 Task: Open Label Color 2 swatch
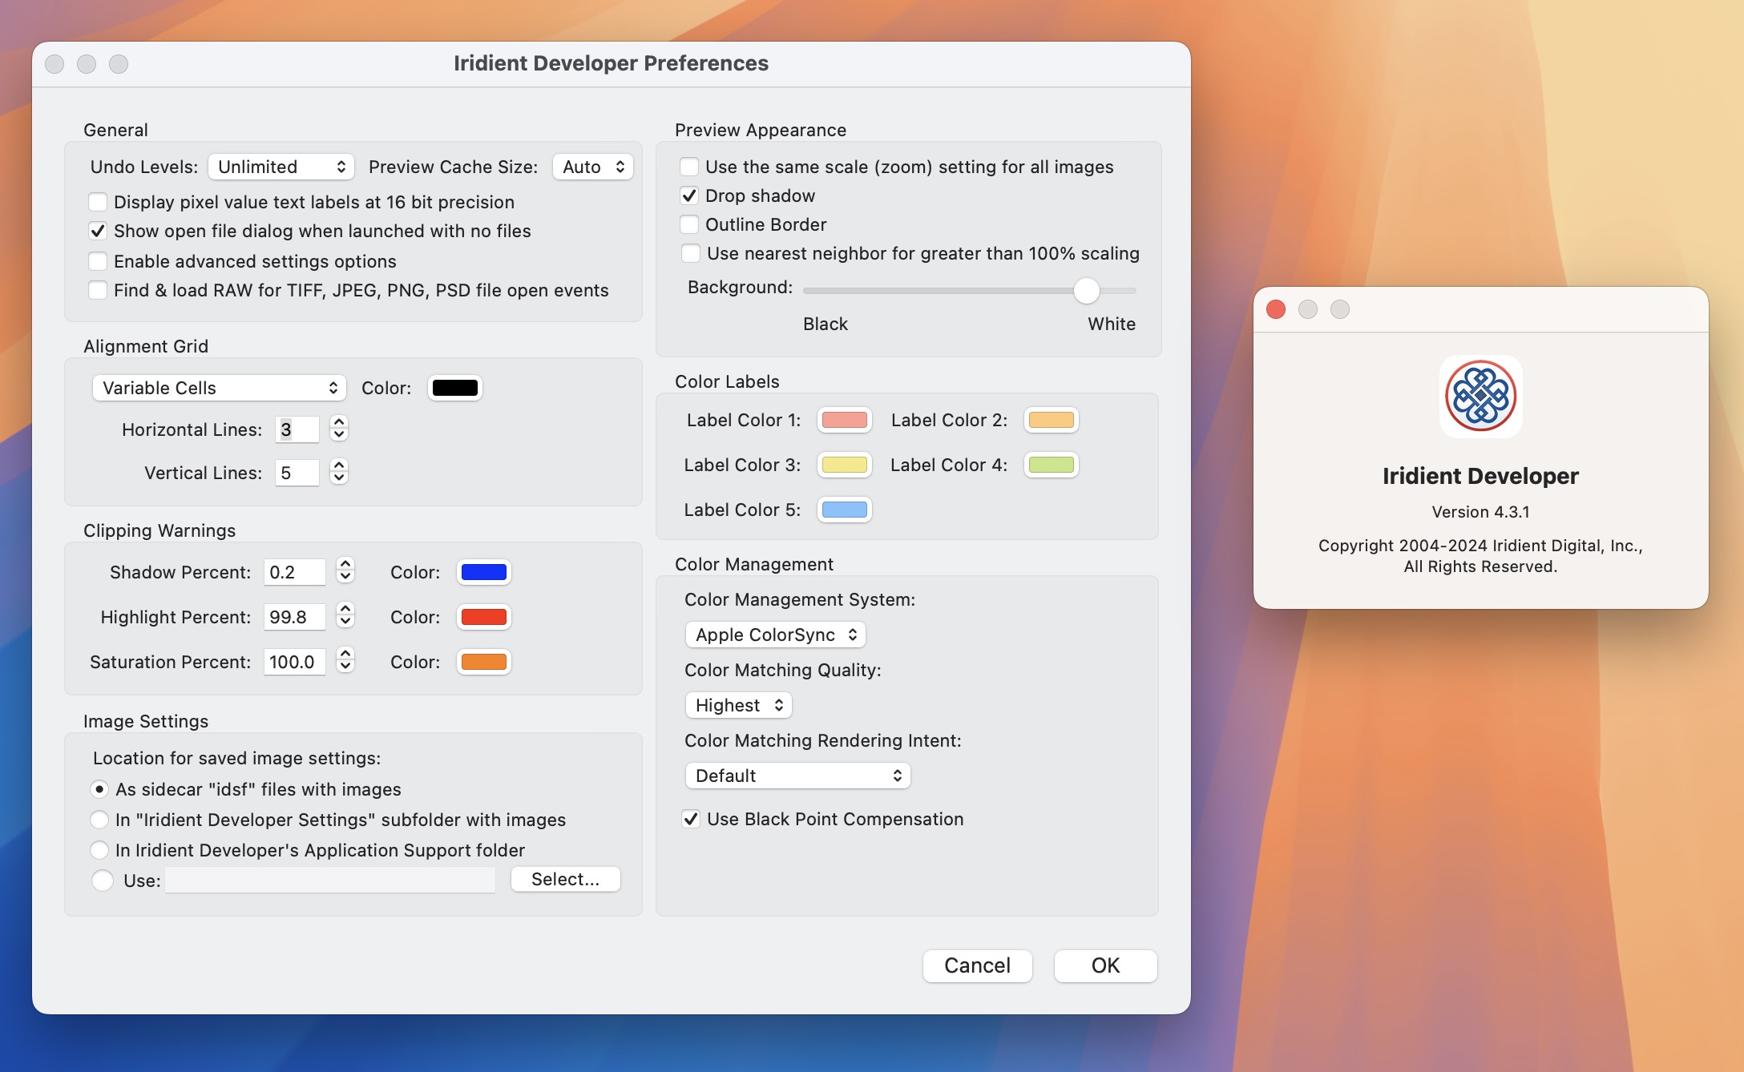[x=1052, y=420]
